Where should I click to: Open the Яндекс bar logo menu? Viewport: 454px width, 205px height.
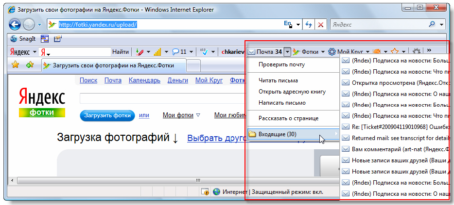pos(23,52)
